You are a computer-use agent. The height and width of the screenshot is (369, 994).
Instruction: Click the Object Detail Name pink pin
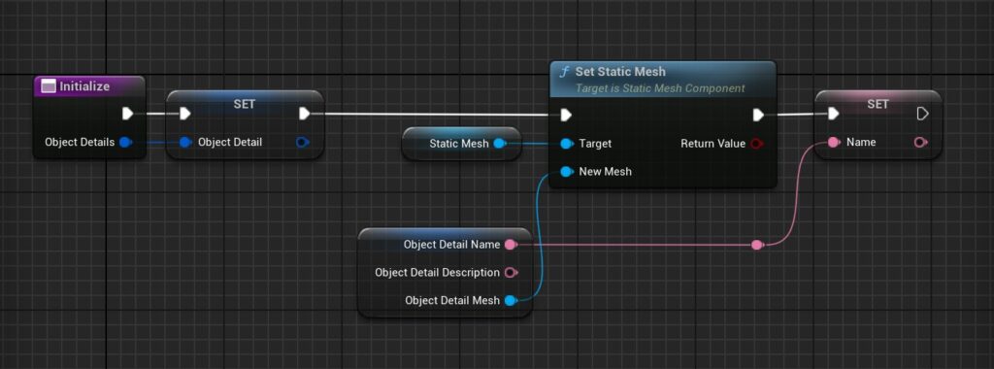tap(511, 245)
